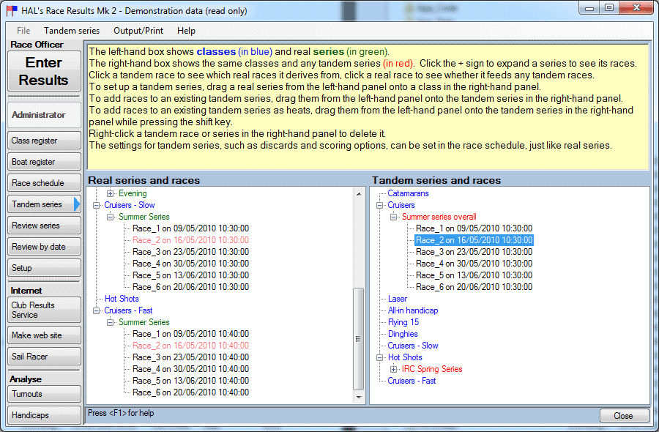
Task: Expand the Evening series in the real series tree
Action: click(110, 194)
